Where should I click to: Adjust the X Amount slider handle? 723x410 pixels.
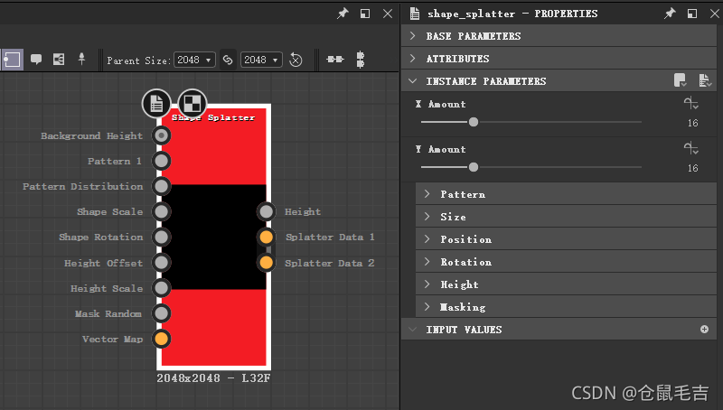474,122
